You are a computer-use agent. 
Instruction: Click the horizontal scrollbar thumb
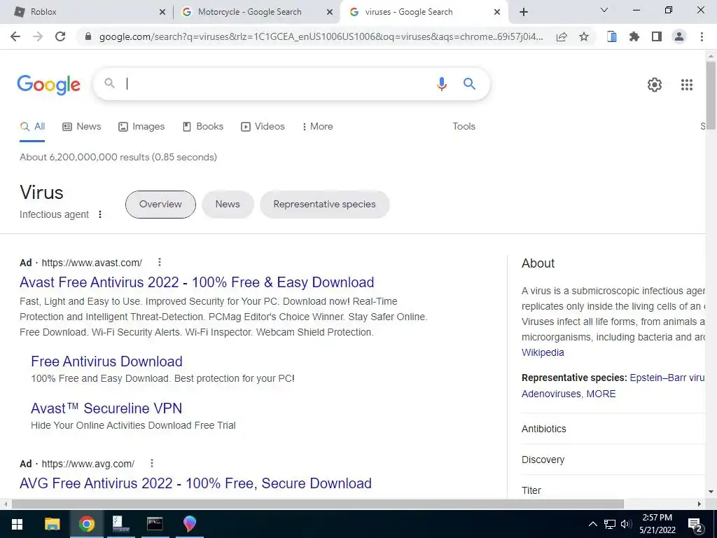[318, 504]
